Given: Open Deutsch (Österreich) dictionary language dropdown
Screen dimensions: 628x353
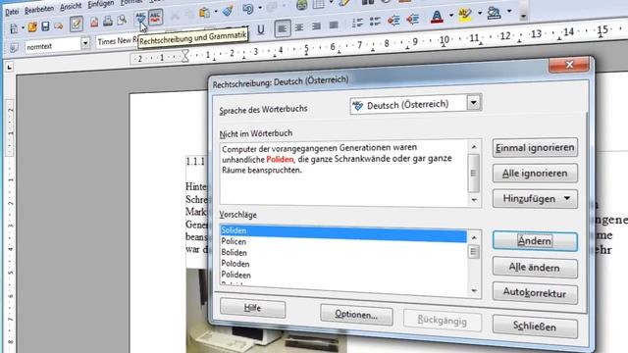Looking at the screenshot, I should pos(474,103).
